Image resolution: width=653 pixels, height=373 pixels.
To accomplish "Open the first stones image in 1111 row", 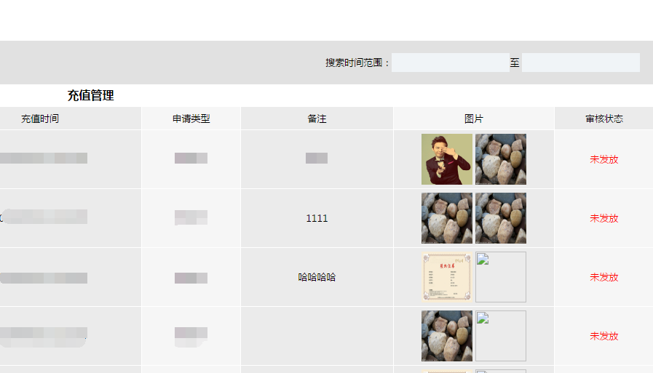I will 447,218.
